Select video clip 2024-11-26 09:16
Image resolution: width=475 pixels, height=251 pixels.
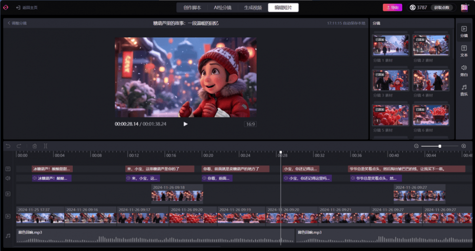point(90,216)
